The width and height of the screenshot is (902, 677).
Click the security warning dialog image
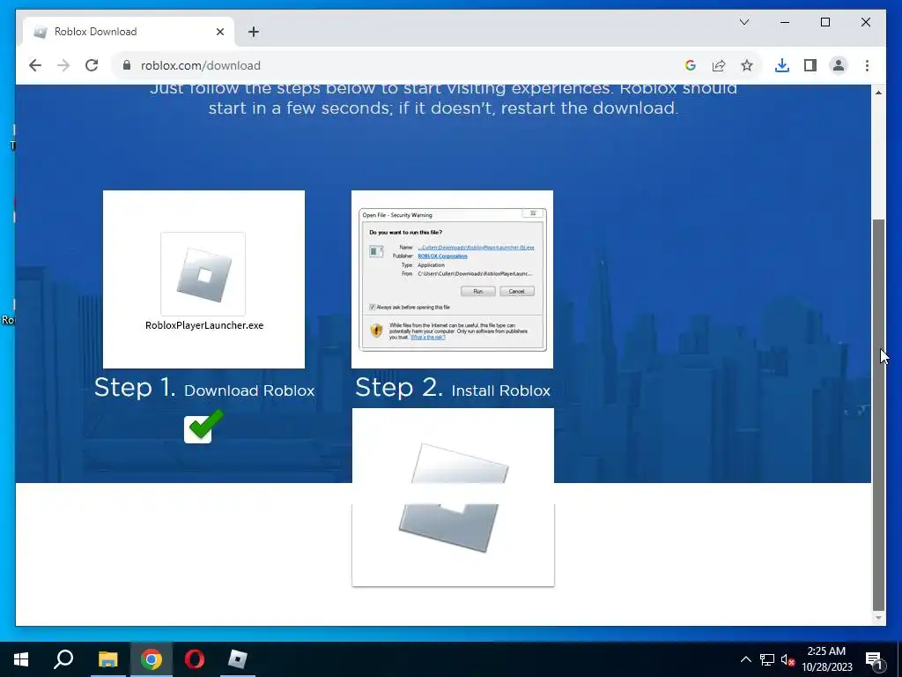[452, 279]
